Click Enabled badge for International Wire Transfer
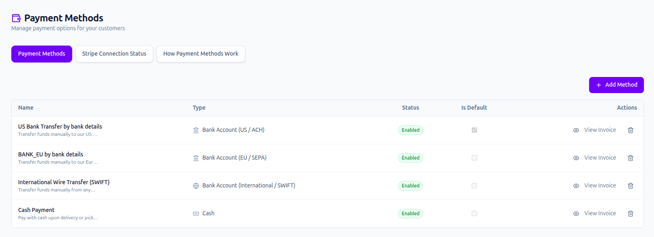The image size is (654, 237). click(x=410, y=186)
